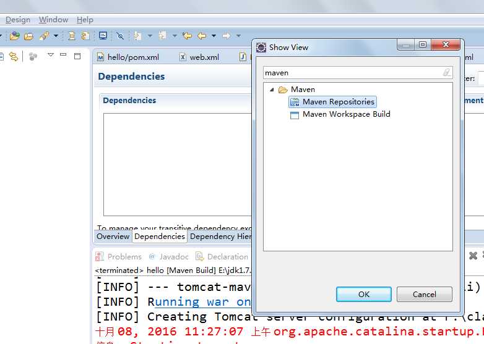Select the Java file tab icon
The width and height of the screenshot is (484, 344).
pos(243,57)
